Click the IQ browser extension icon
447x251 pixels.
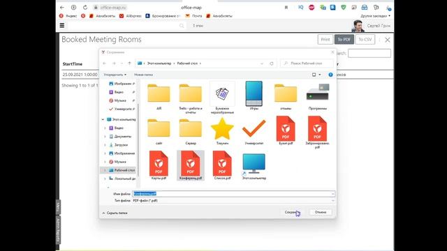(x=301, y=8)
